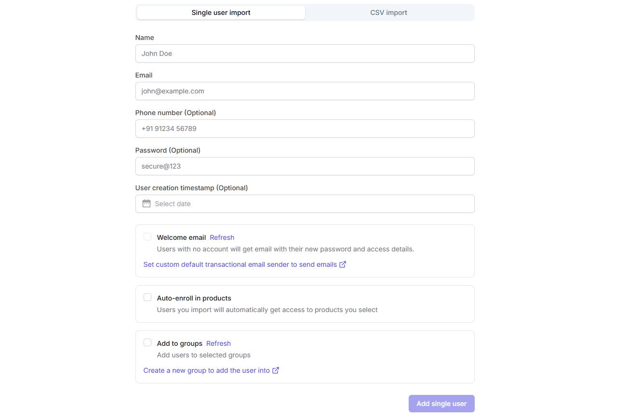Enable the Welcome email checkbox
Image resolution: width=627 pixels, height=419 pixels.
[147, 236]
